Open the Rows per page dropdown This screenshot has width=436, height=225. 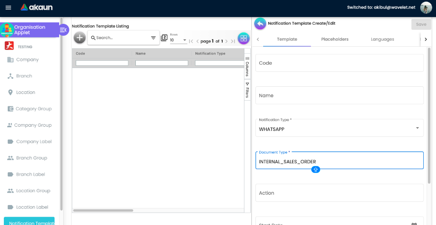coord(178,40)
